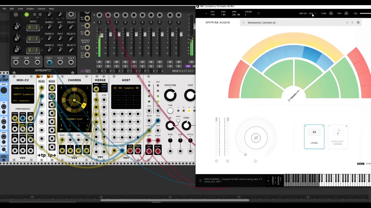Click the large central knob in Spitfire

coord(256,138)
